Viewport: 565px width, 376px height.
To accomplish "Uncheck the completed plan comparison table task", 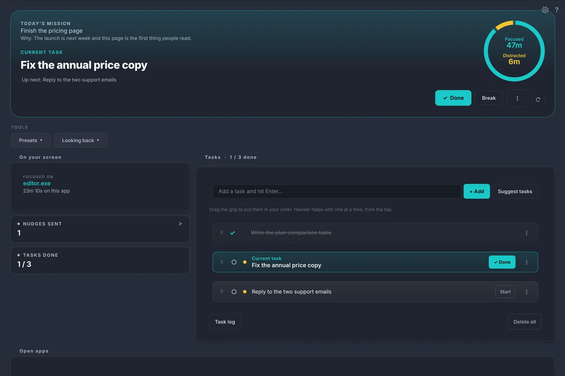I will click(233, 233).
